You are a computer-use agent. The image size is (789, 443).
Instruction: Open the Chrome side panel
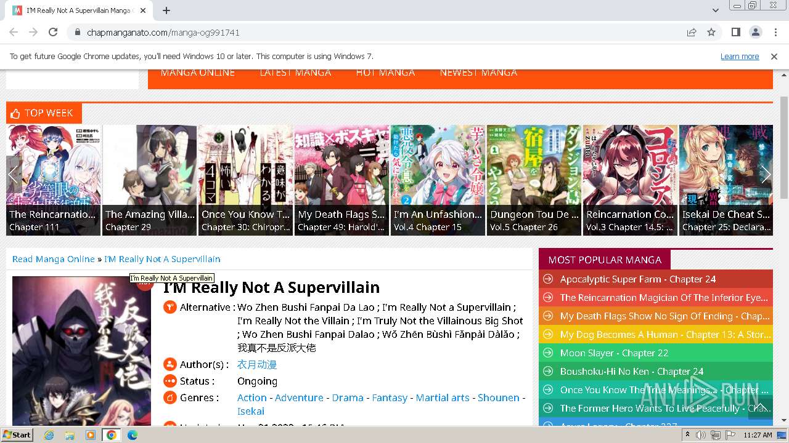pyautogui.click(x=735, y=32)
